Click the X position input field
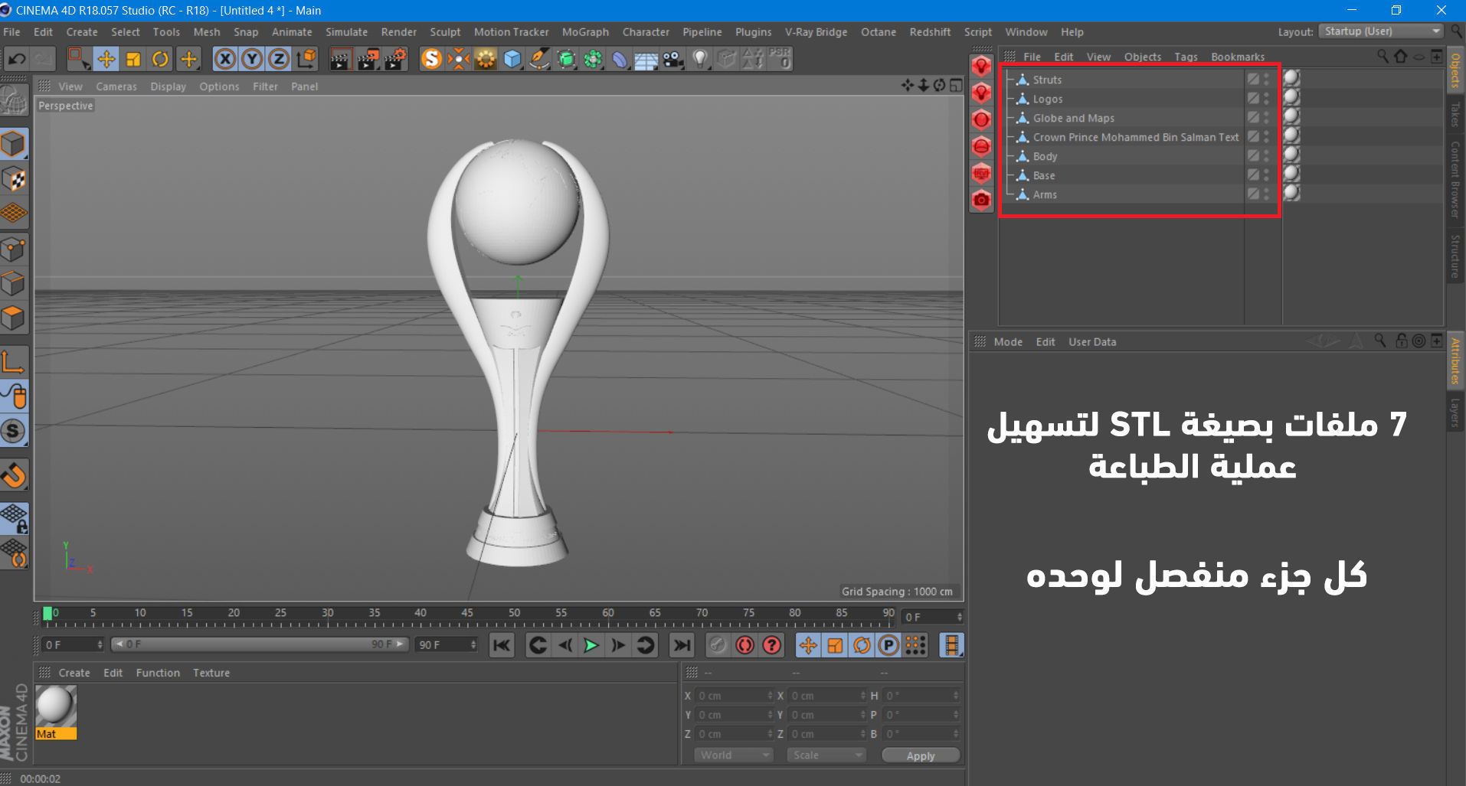1466x786 pixels. tap(734, 696)
